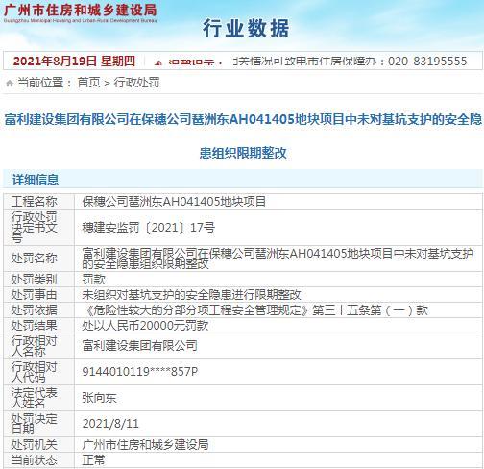The image size is (484, 469).
Task: Click the 处罚名称 label cell
Action: (38, 259)
